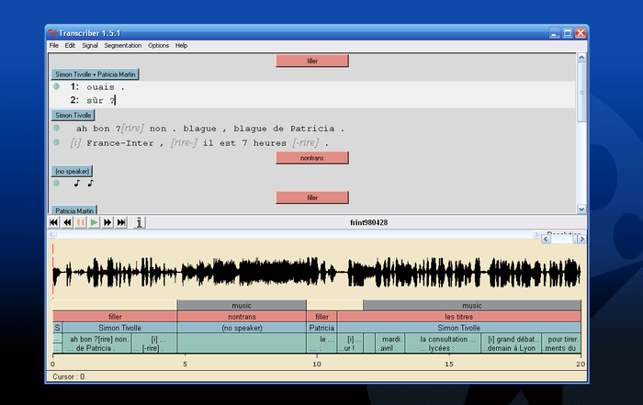This screenshot has height=405, width=643.
Task: Click the rewind playback icon
Action: [x=67, y=222]
